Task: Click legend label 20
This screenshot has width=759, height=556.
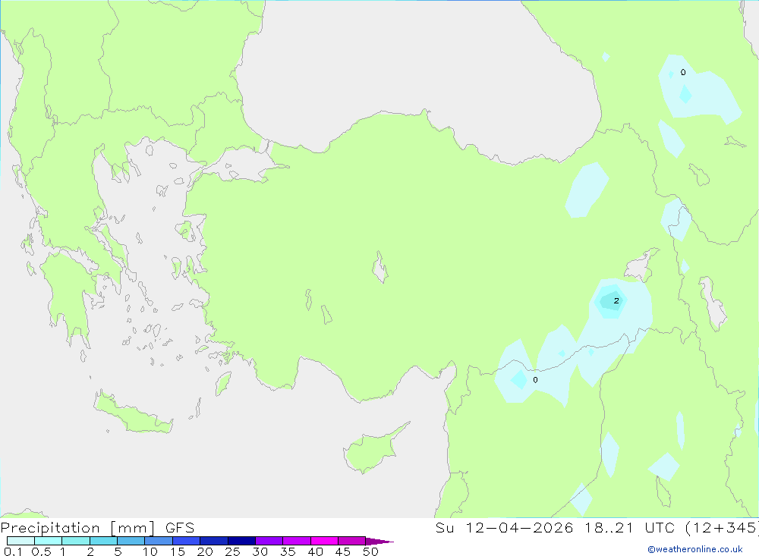Action: tap(205, 551)
